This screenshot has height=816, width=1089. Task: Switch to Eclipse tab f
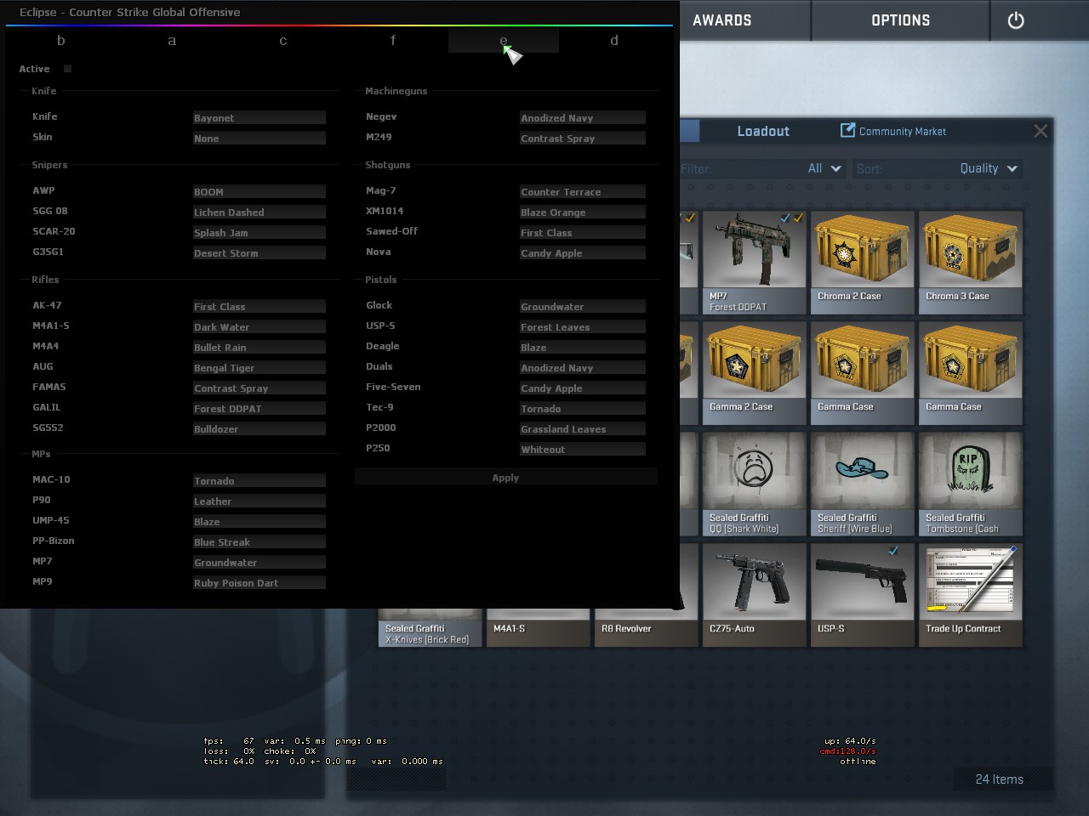[393, 40]
